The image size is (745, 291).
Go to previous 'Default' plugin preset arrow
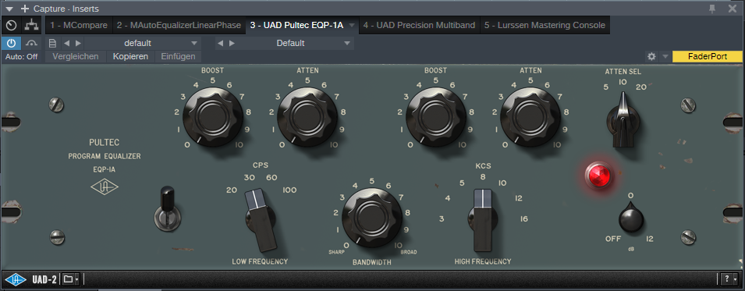click(220, 43)
